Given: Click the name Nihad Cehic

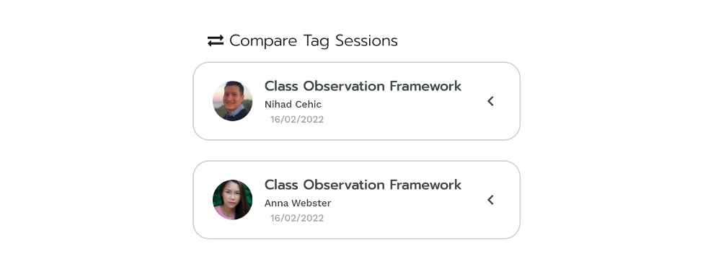Looking at the screenshot, I should click(293, 105).
